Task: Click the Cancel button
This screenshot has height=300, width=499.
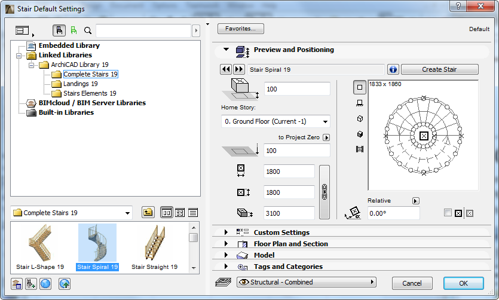Action: point(412,283)
